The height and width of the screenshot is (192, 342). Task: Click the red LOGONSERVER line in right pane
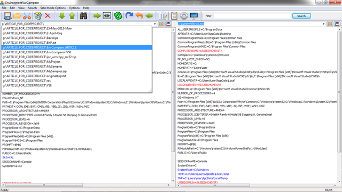(199, 85)
